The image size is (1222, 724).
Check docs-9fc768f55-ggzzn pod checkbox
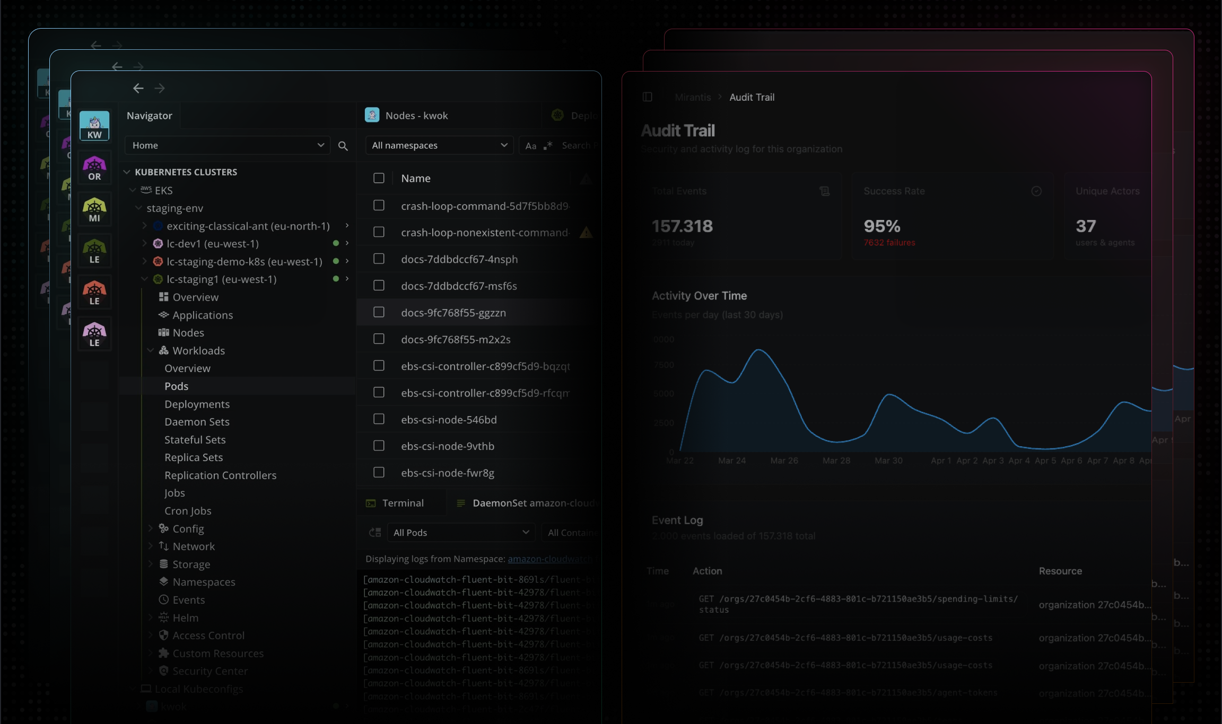[x=379, y=312]
